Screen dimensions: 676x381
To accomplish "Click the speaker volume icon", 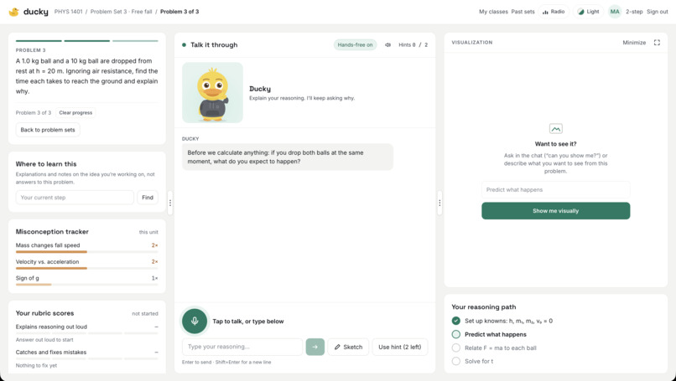I will click(x=387, y=44).
